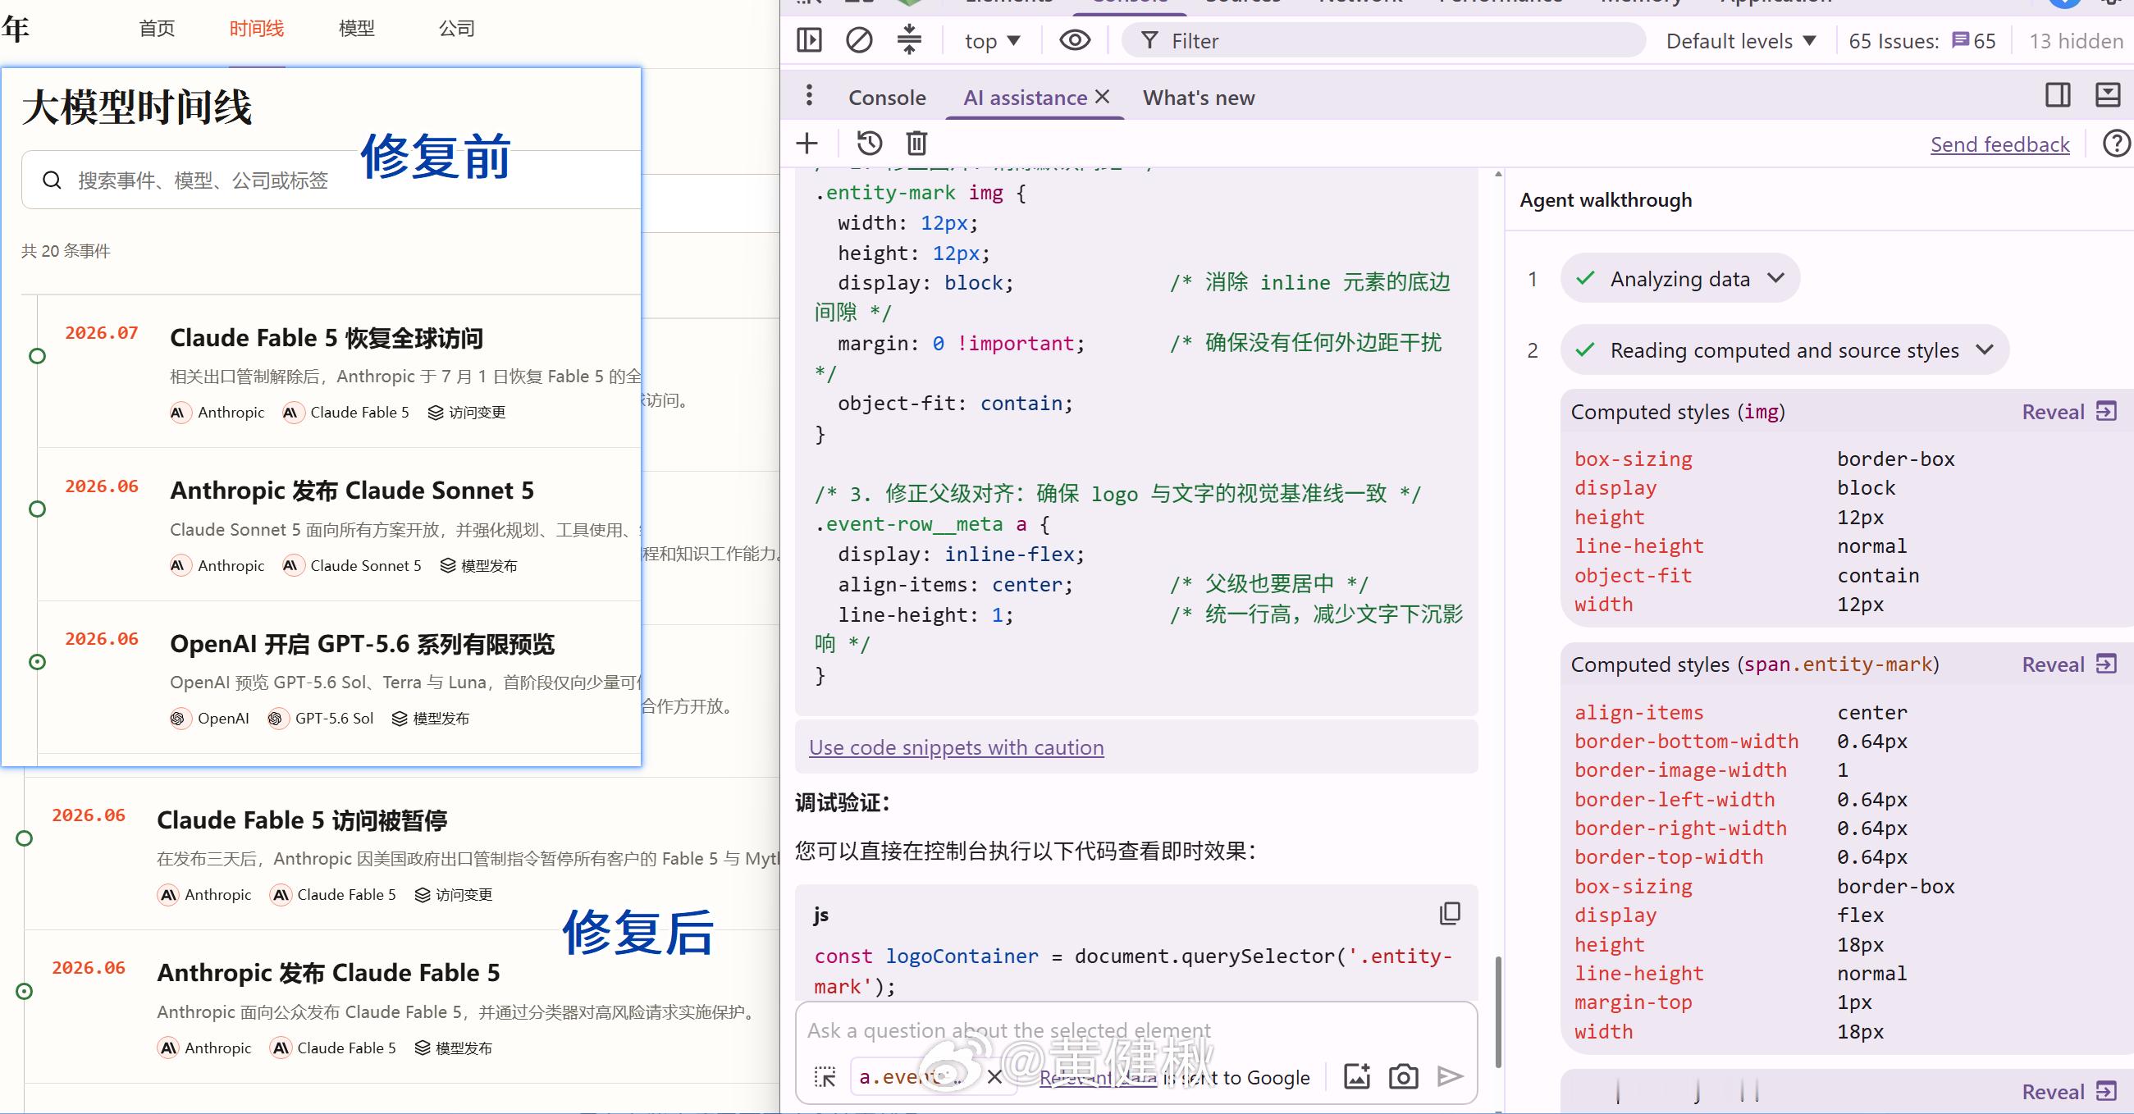The width and height of the screenshot is (2134, 1114).
Task: Open the 时间线 navigation item
Action: [256, 28]
